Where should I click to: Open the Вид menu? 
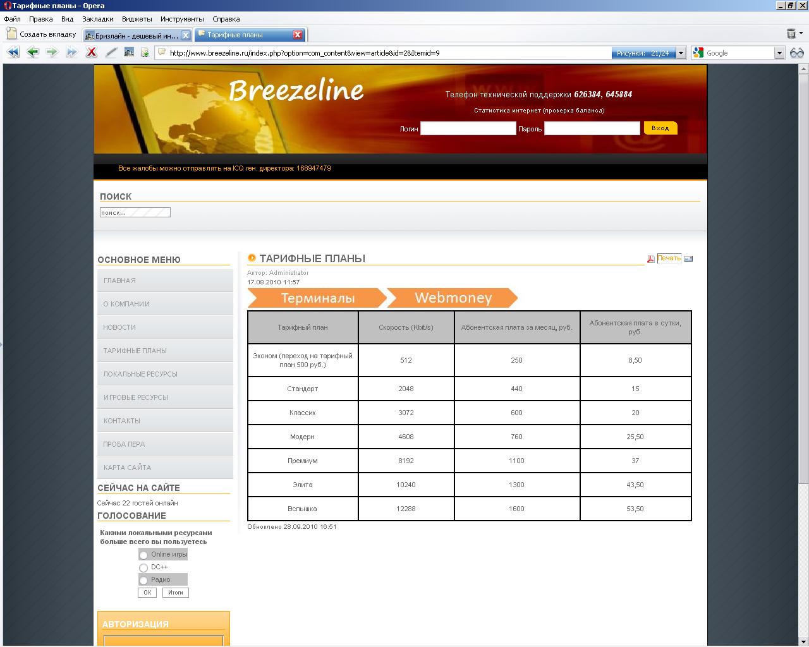pos(68,19)
